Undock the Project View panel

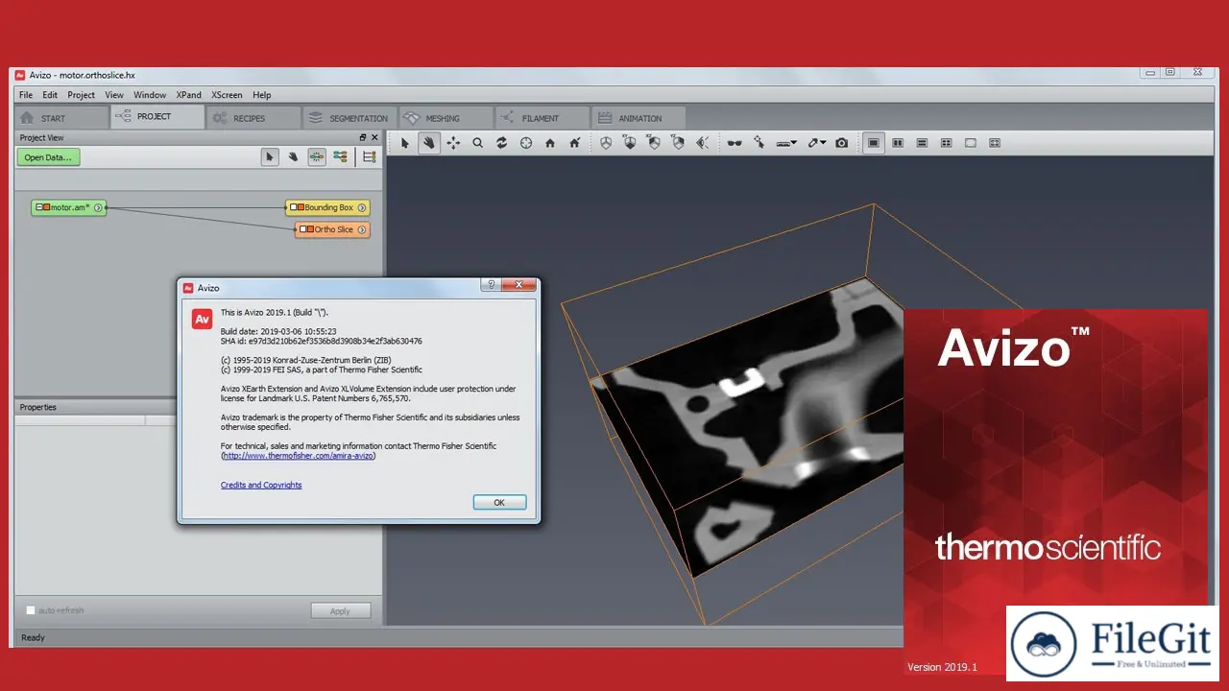363,137
